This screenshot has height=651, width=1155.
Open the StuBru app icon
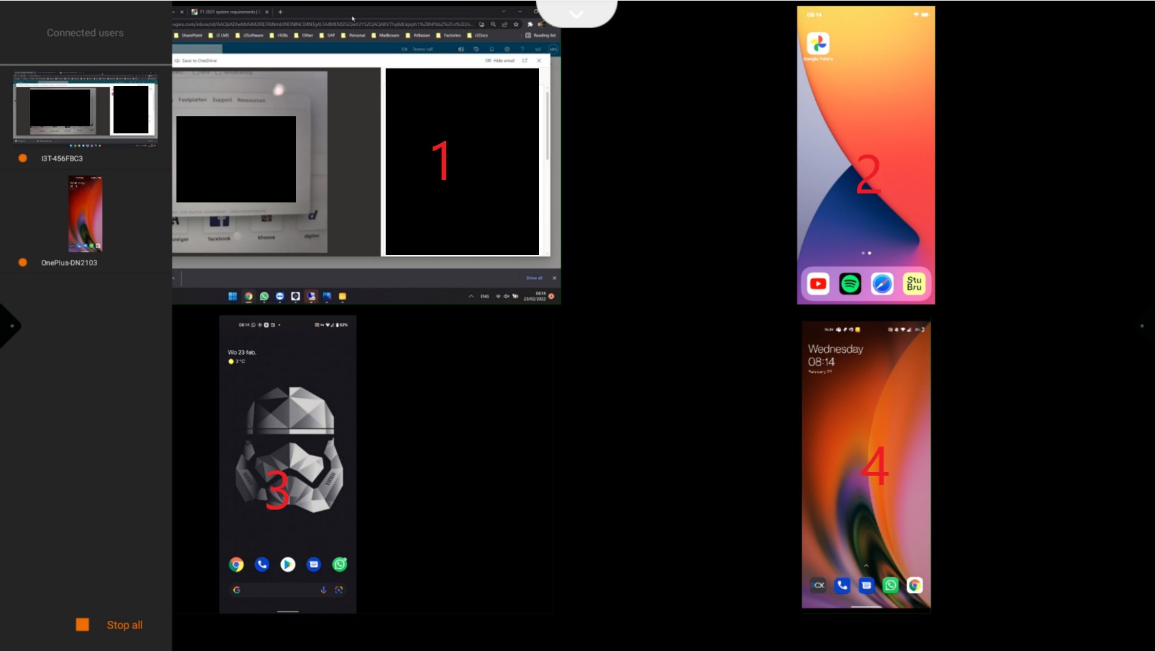click(x=914, y=284)
